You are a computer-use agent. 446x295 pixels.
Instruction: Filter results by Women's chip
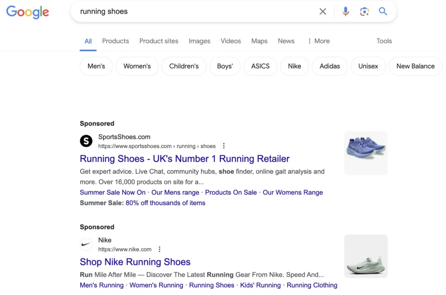[137, 66]
